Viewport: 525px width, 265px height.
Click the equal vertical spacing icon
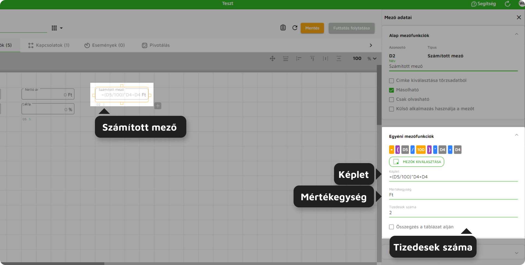286,58
